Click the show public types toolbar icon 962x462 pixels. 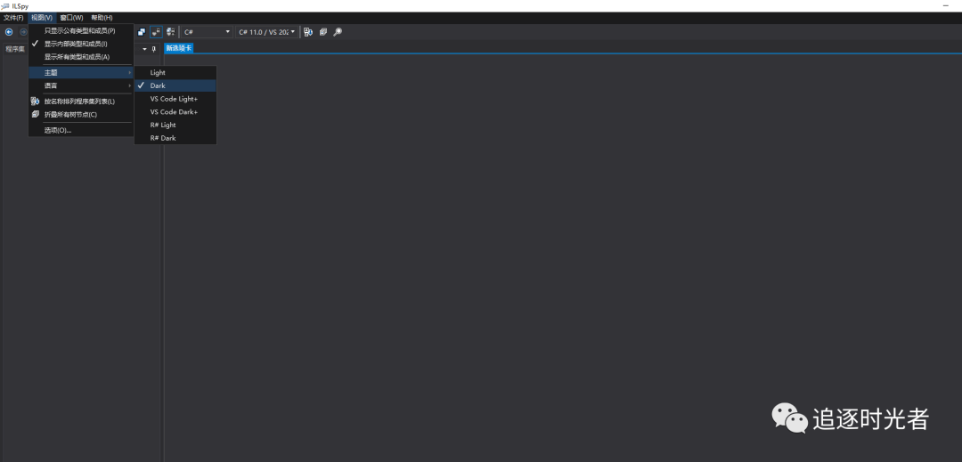tap(142, 32)
